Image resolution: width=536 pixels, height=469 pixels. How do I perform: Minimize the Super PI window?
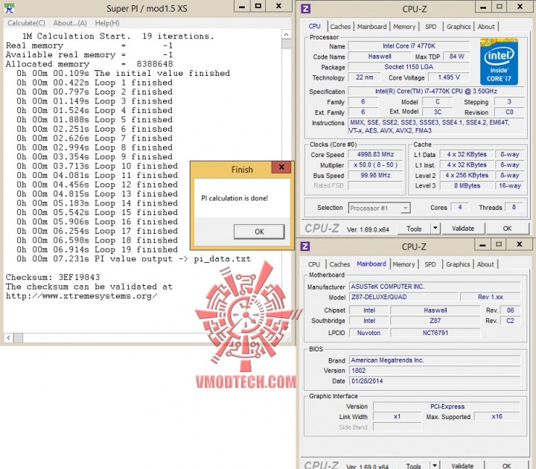(242, 7)
